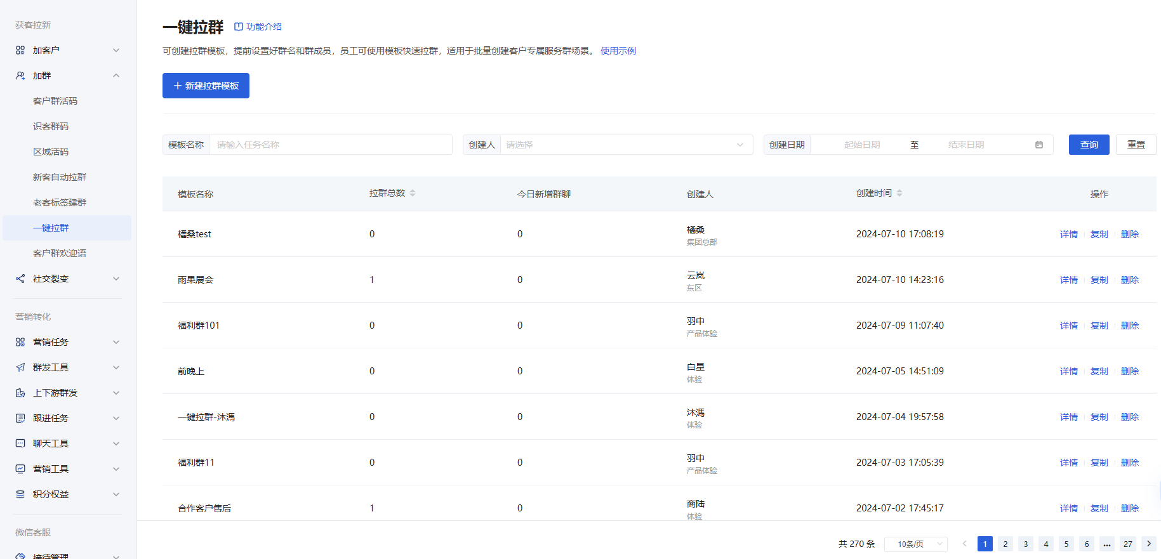Screen dimensions: 1161x559
Task: Click the 结束日期 date field
Action: [x=966, y=145]
